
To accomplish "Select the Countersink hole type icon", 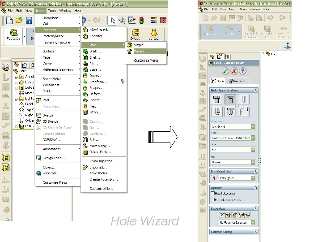I will [230, 99].
